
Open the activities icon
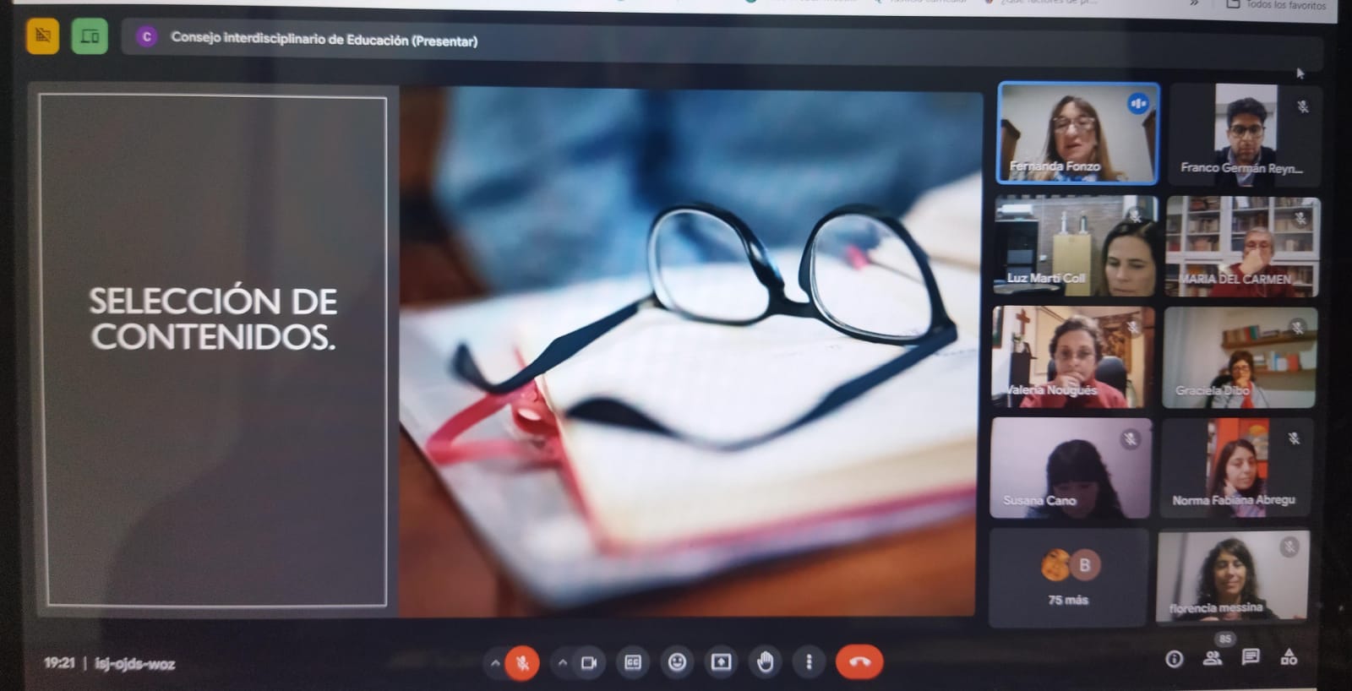coord(1289,656)
